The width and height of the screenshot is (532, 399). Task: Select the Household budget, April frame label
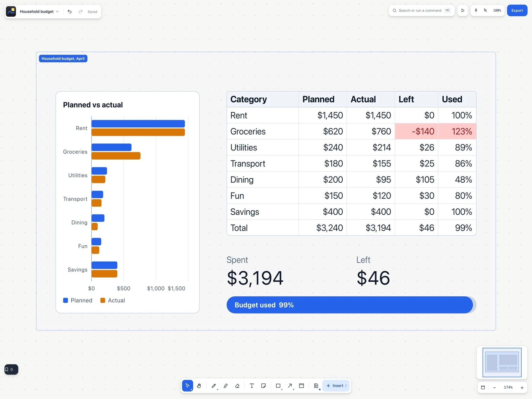(x=63, y=59)
